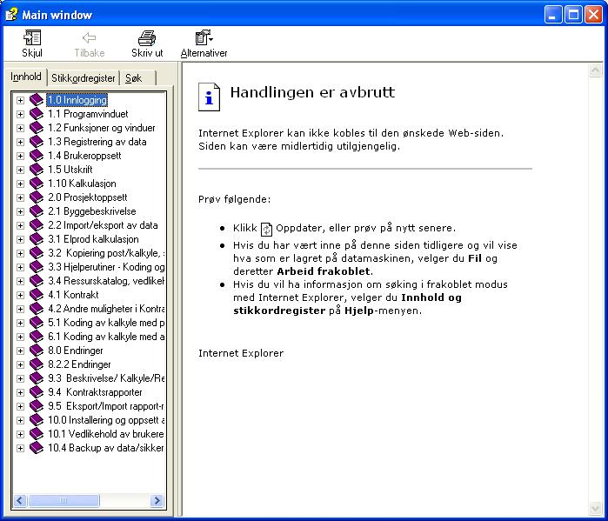The height and width of the screenshot is (521, 608).
Task: Click the content pane scroll up arrow
Action: 595,70
